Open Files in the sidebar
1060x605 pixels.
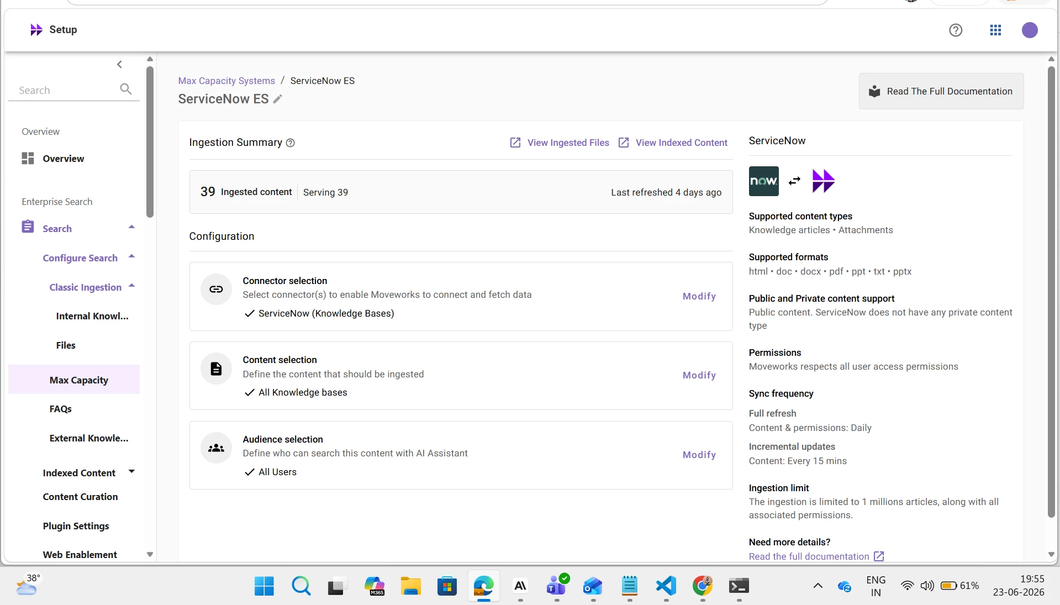pyautogui.click(x=66, y=345)
